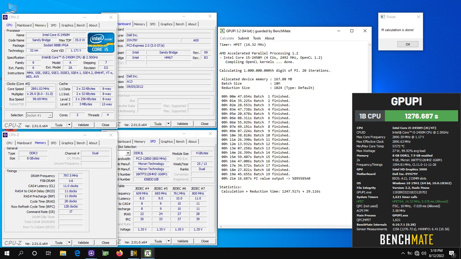Maximize the GPUPI window
Image resolution: width=461 pixels, height=259 pixels.
click(352, 31)
